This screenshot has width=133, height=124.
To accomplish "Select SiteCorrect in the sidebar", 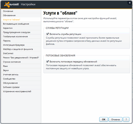I will click(21, 53).
